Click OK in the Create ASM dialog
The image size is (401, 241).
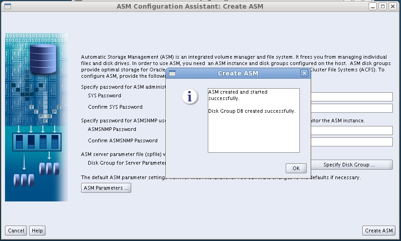(296, 168)
